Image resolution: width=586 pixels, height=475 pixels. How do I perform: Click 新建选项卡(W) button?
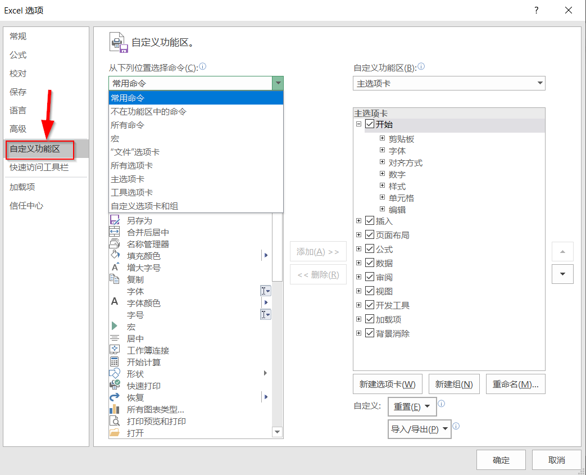[x=388, y=384]
